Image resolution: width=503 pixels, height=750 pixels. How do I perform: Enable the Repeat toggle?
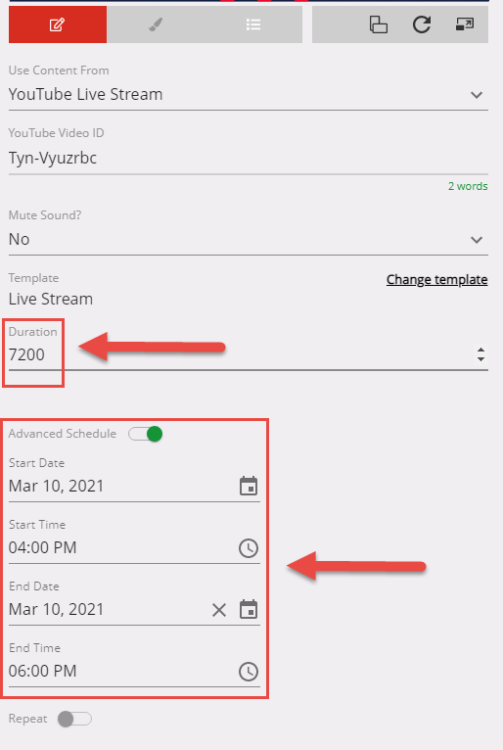pyautogui.click(x=74, y=719)
